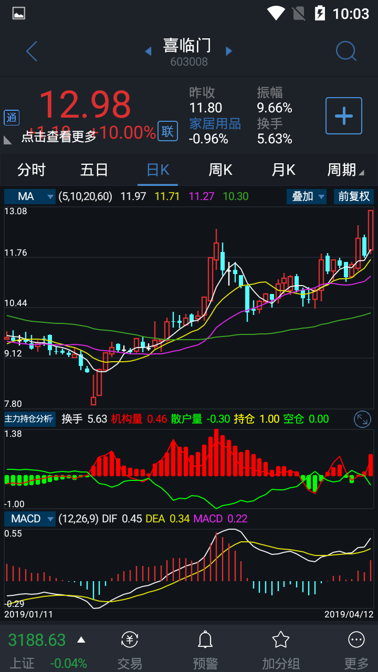Image resolution: width=378 pixels, height=672 pixels.
Task: Tap the stock name 喜临门
Action: coord(187,45)
